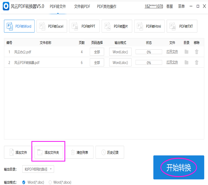Viewport: 208px width, 185px height.
Task: Change Word(.doc) format for 风云PDF转换器.pdf
Action: [120, 62]
